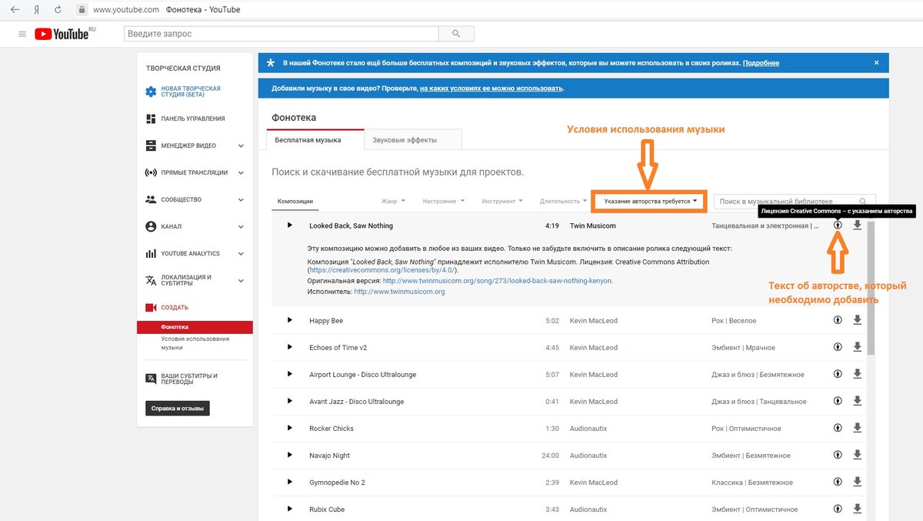Show attribution info for Echoes of Time v2

point(838,347)
